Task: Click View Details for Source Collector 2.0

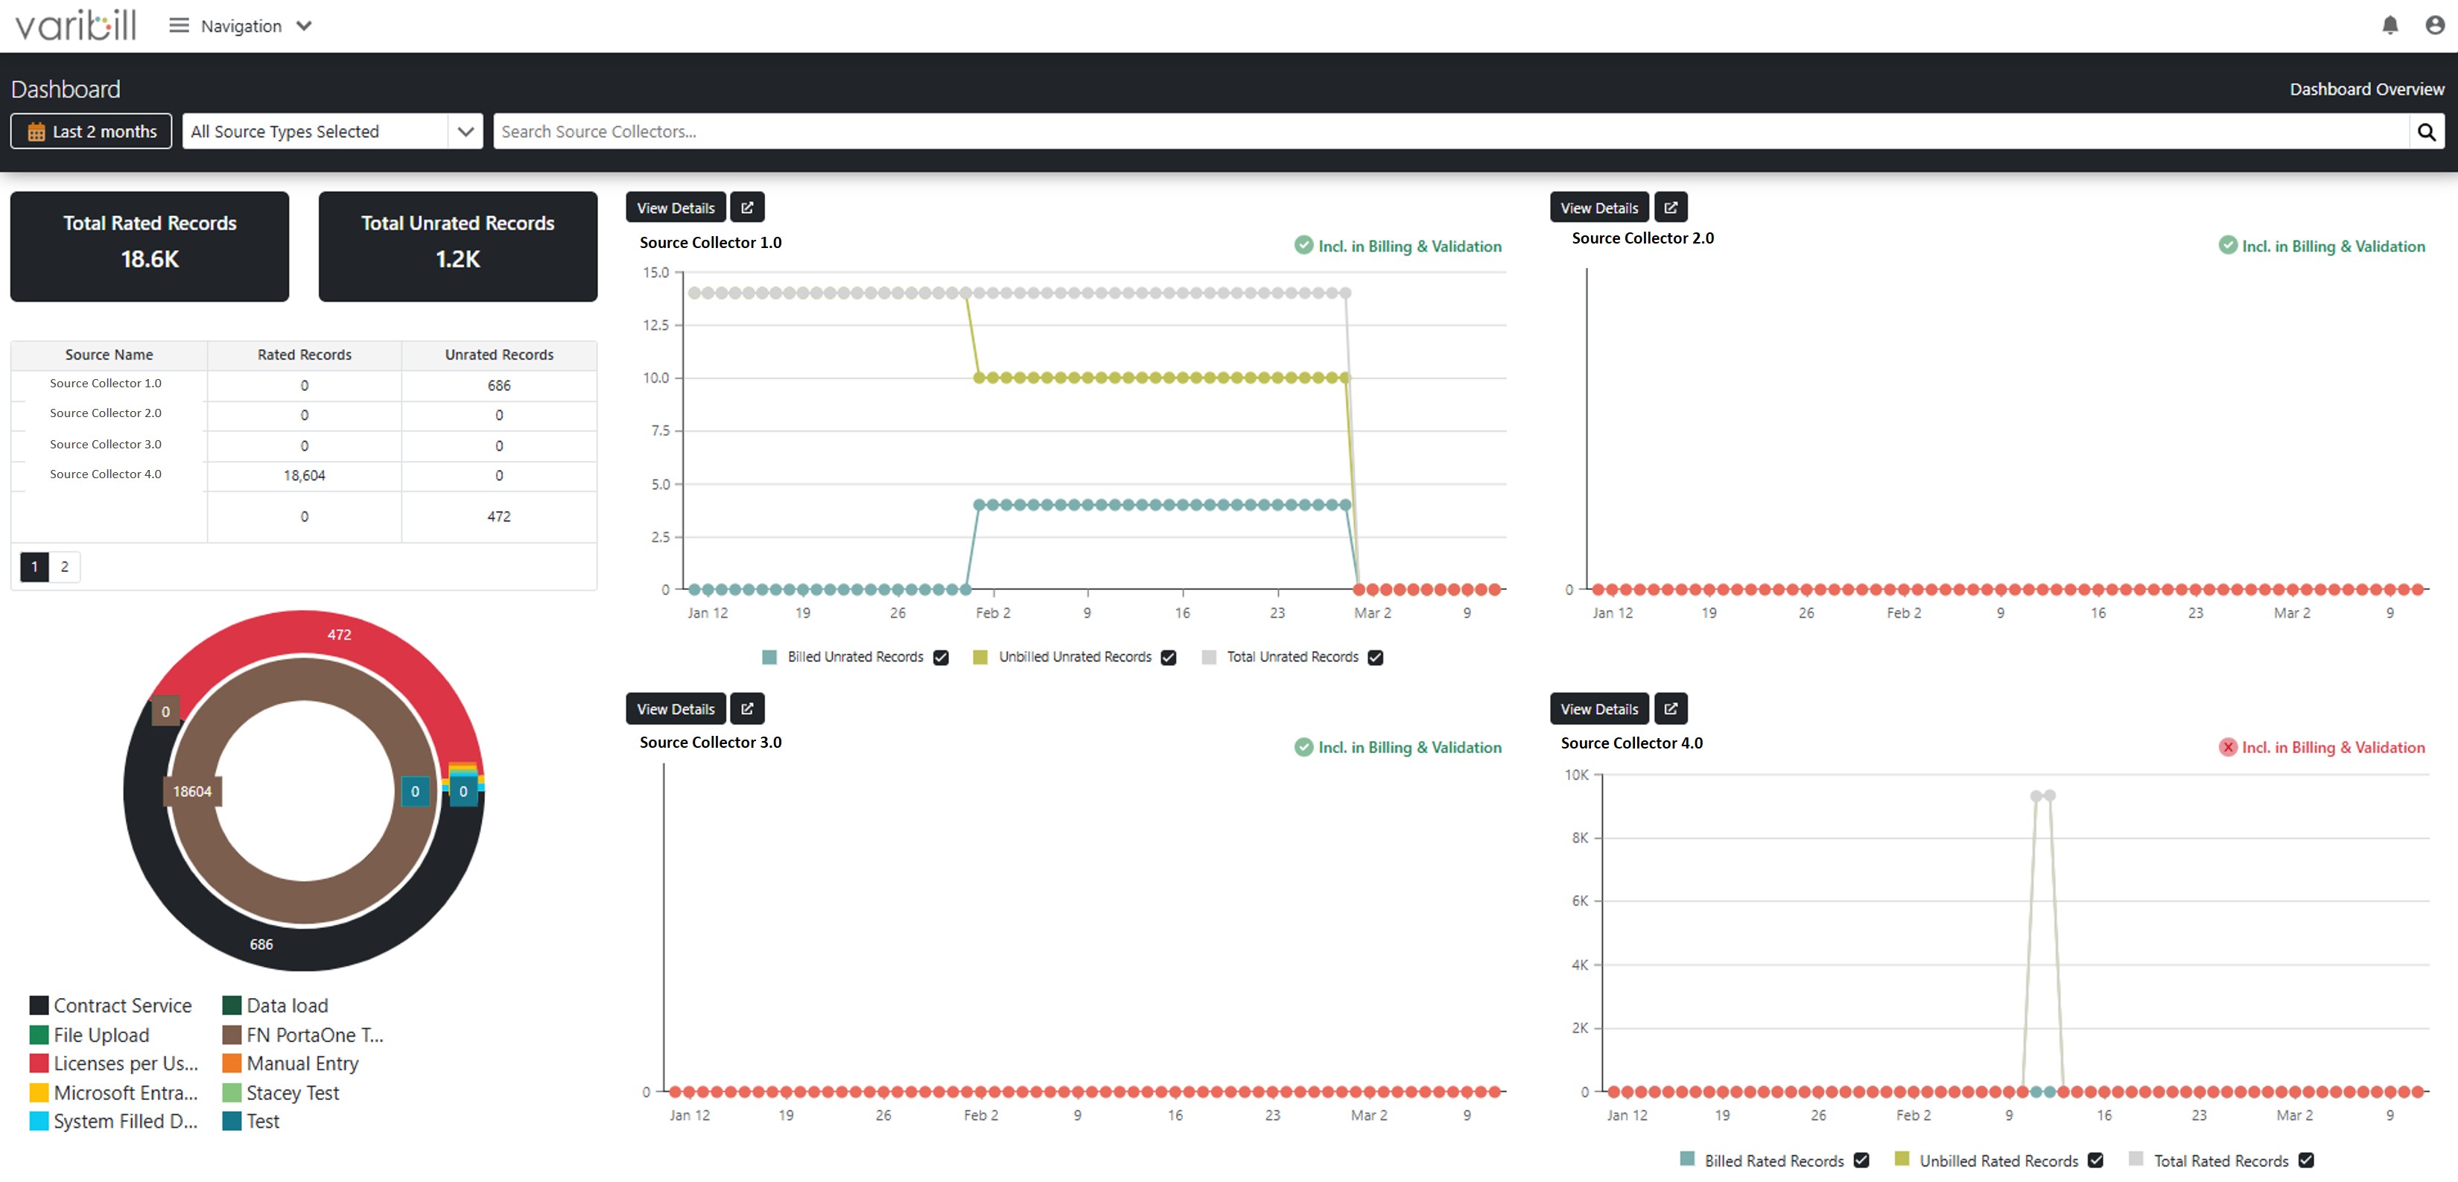Action: tap(1598, 207)
